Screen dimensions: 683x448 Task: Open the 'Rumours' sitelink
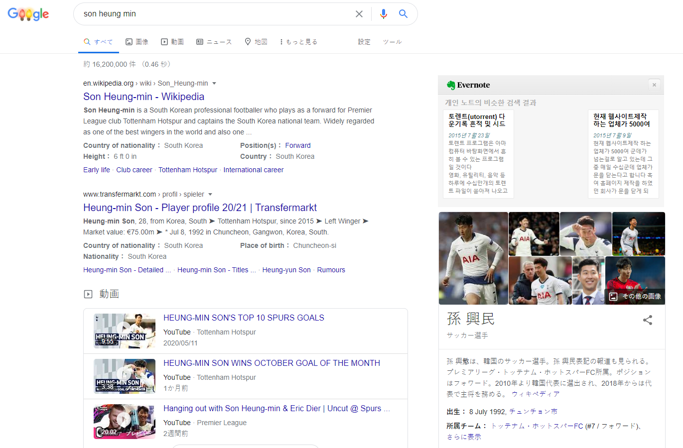tap(331, 270)
